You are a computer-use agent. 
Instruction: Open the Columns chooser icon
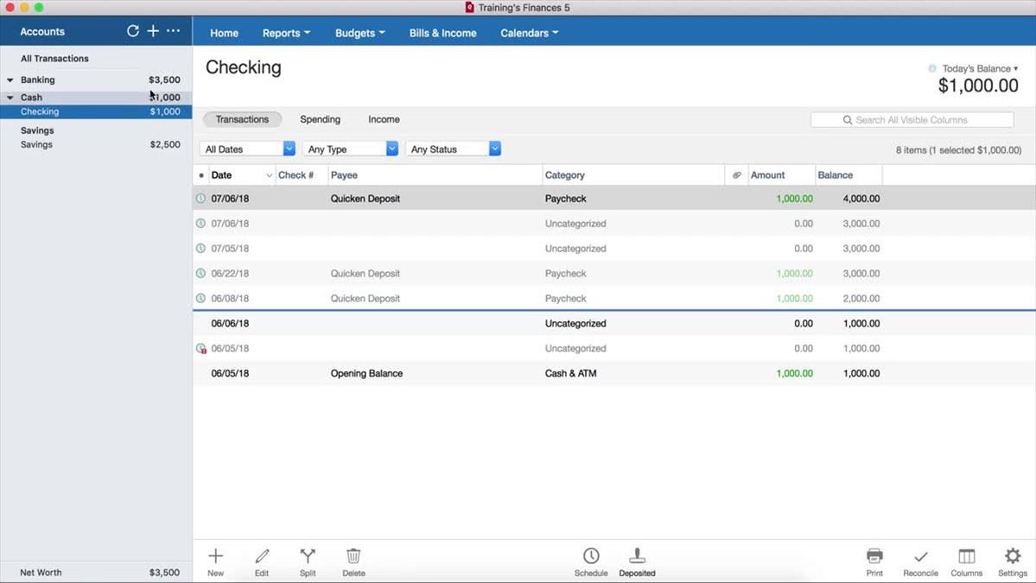pos(966,556)
